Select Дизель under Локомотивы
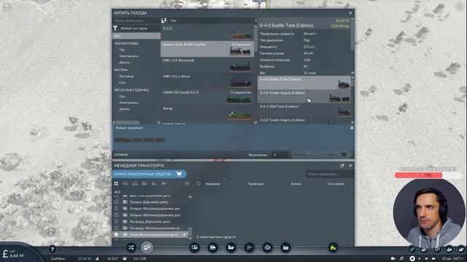The width and height of the screenshot is (467, 262). (125, 63)
